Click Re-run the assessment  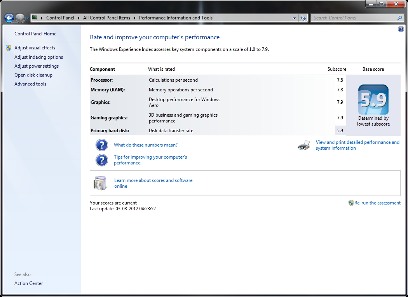coord(377,203)
